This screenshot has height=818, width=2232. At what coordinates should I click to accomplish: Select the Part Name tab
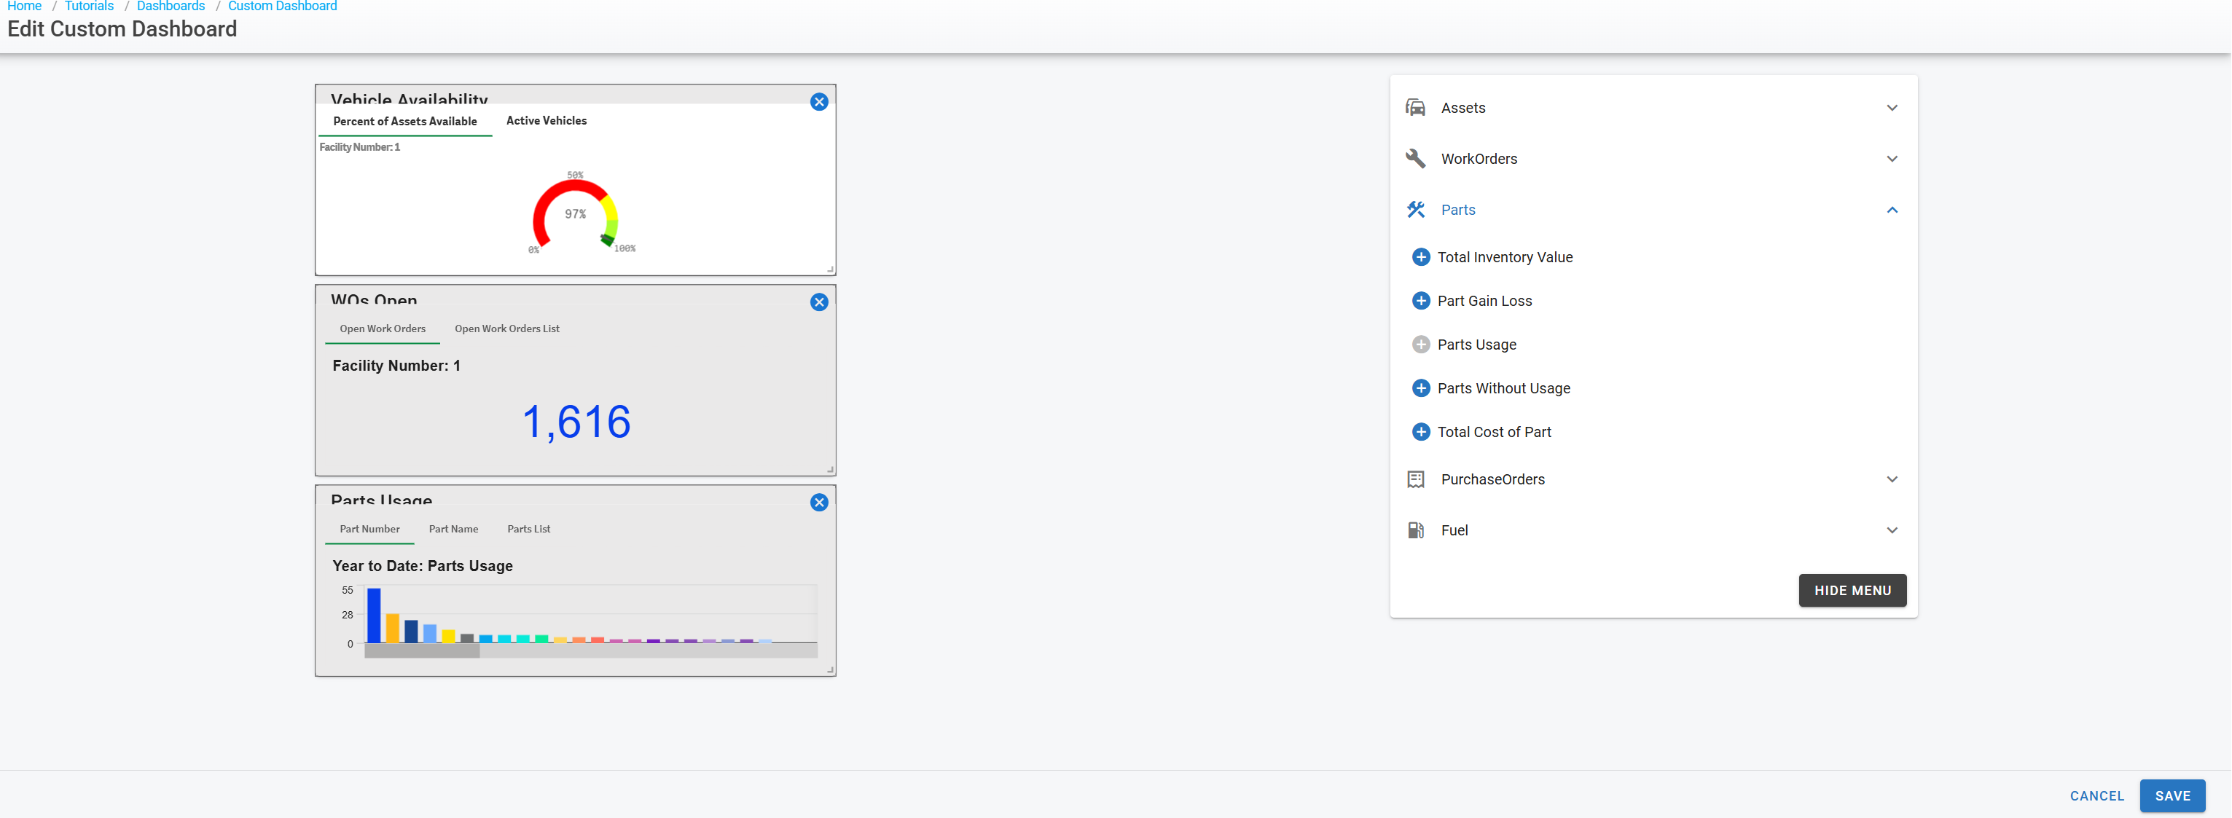point(453,530)
